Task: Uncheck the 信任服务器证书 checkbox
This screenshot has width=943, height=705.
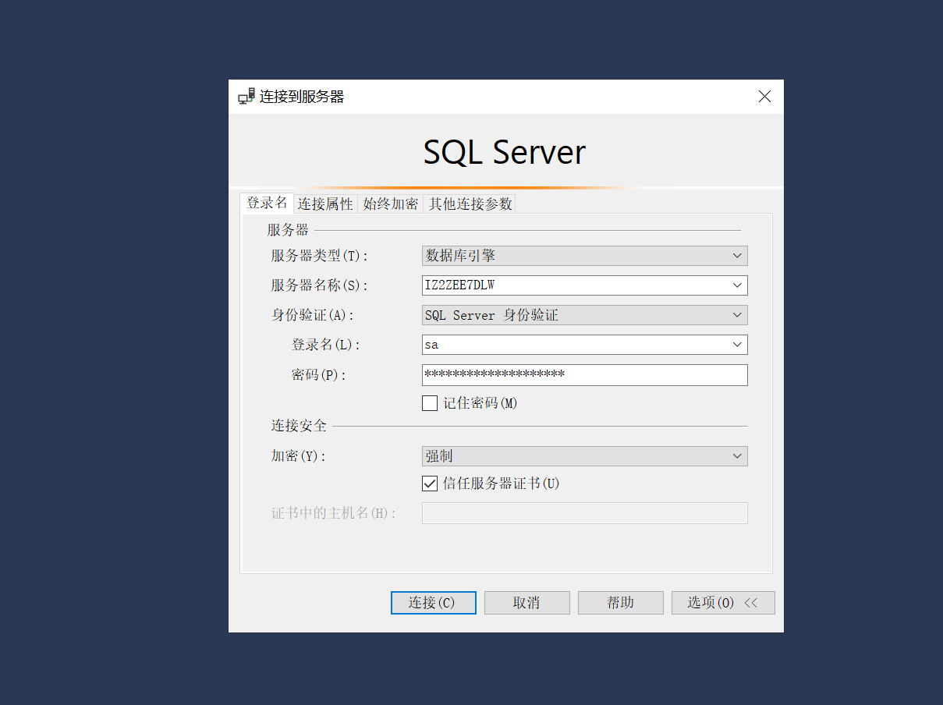Action: point(430,484)
